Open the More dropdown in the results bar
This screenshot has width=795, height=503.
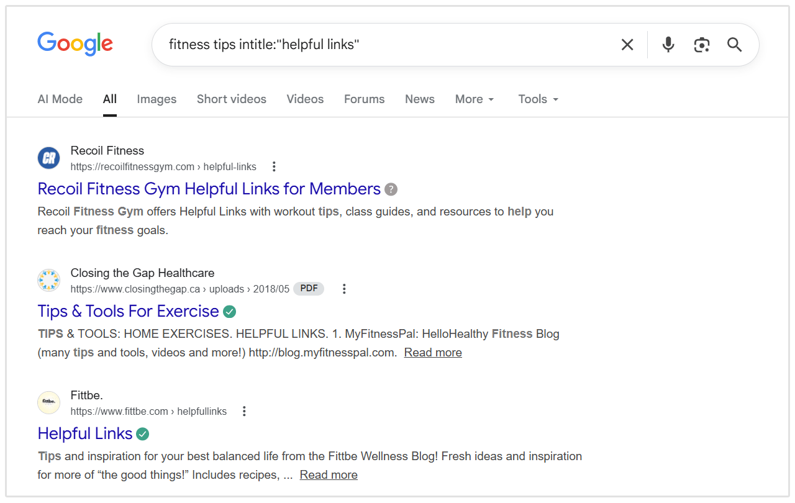474,99
